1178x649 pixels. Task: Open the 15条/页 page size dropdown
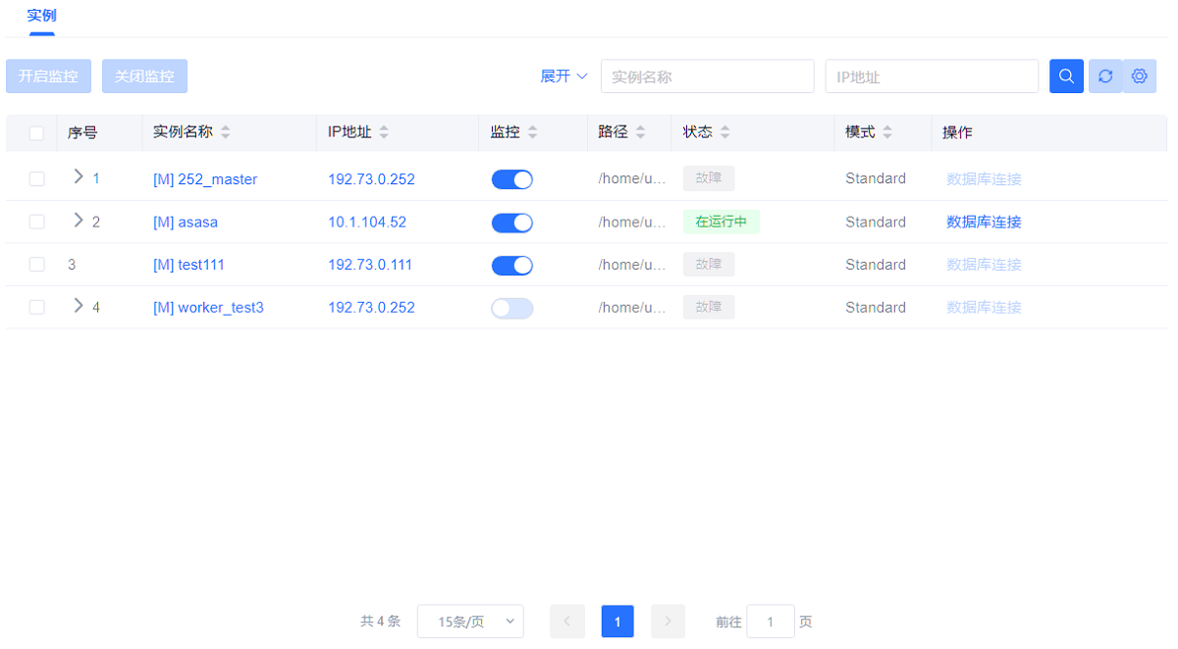[470, 622]
